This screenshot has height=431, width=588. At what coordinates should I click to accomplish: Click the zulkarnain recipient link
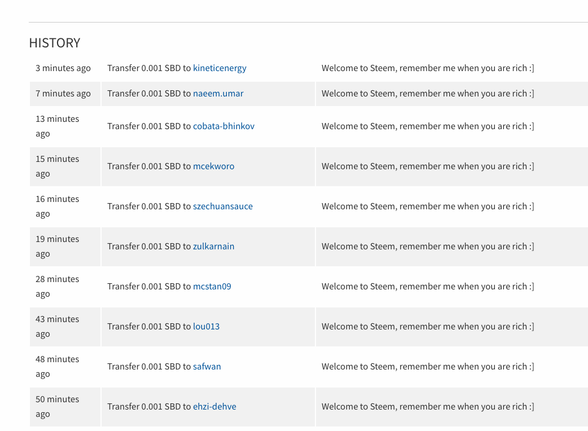pyautogui.click(x=213, y=247)
